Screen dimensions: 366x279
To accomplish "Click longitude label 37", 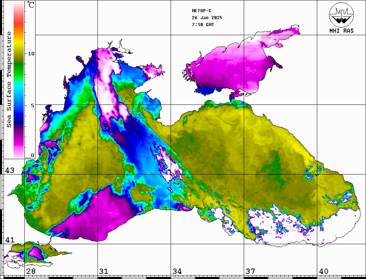I will click(x=250, y=271).
